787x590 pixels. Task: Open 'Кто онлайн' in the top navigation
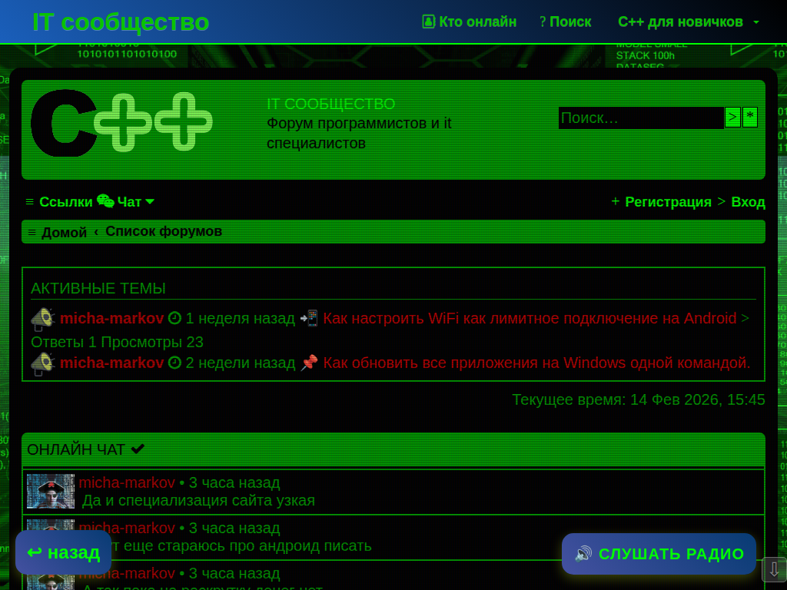[x=470, y=22]
